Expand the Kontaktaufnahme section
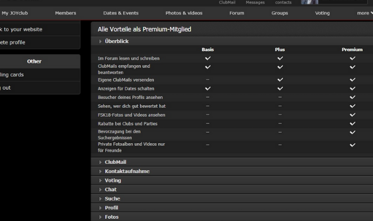The image size is (373, 221). 232,171
